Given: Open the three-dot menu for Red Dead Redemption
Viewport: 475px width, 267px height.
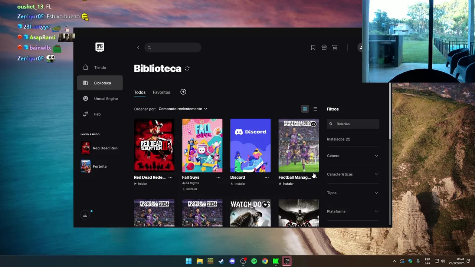Looking at the screenshot, I should (x=170, y=178).
